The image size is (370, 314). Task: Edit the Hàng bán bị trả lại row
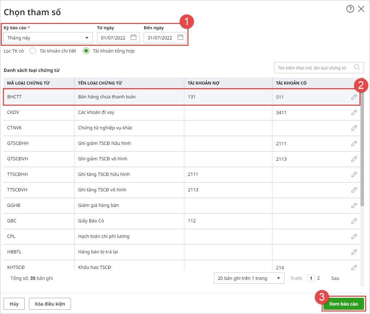(x=354, y=252)
